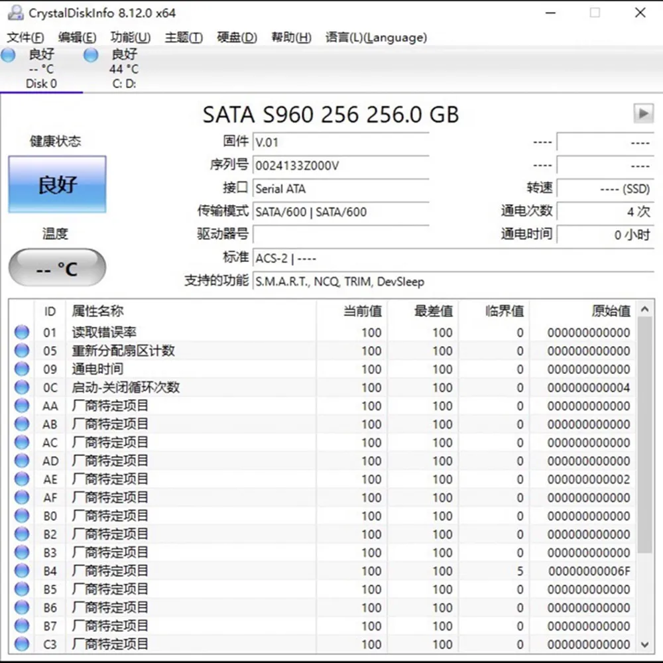Screen dimensions: 663x663
Task: Click the temperature -- °C button
Action: tap(57, 269)
